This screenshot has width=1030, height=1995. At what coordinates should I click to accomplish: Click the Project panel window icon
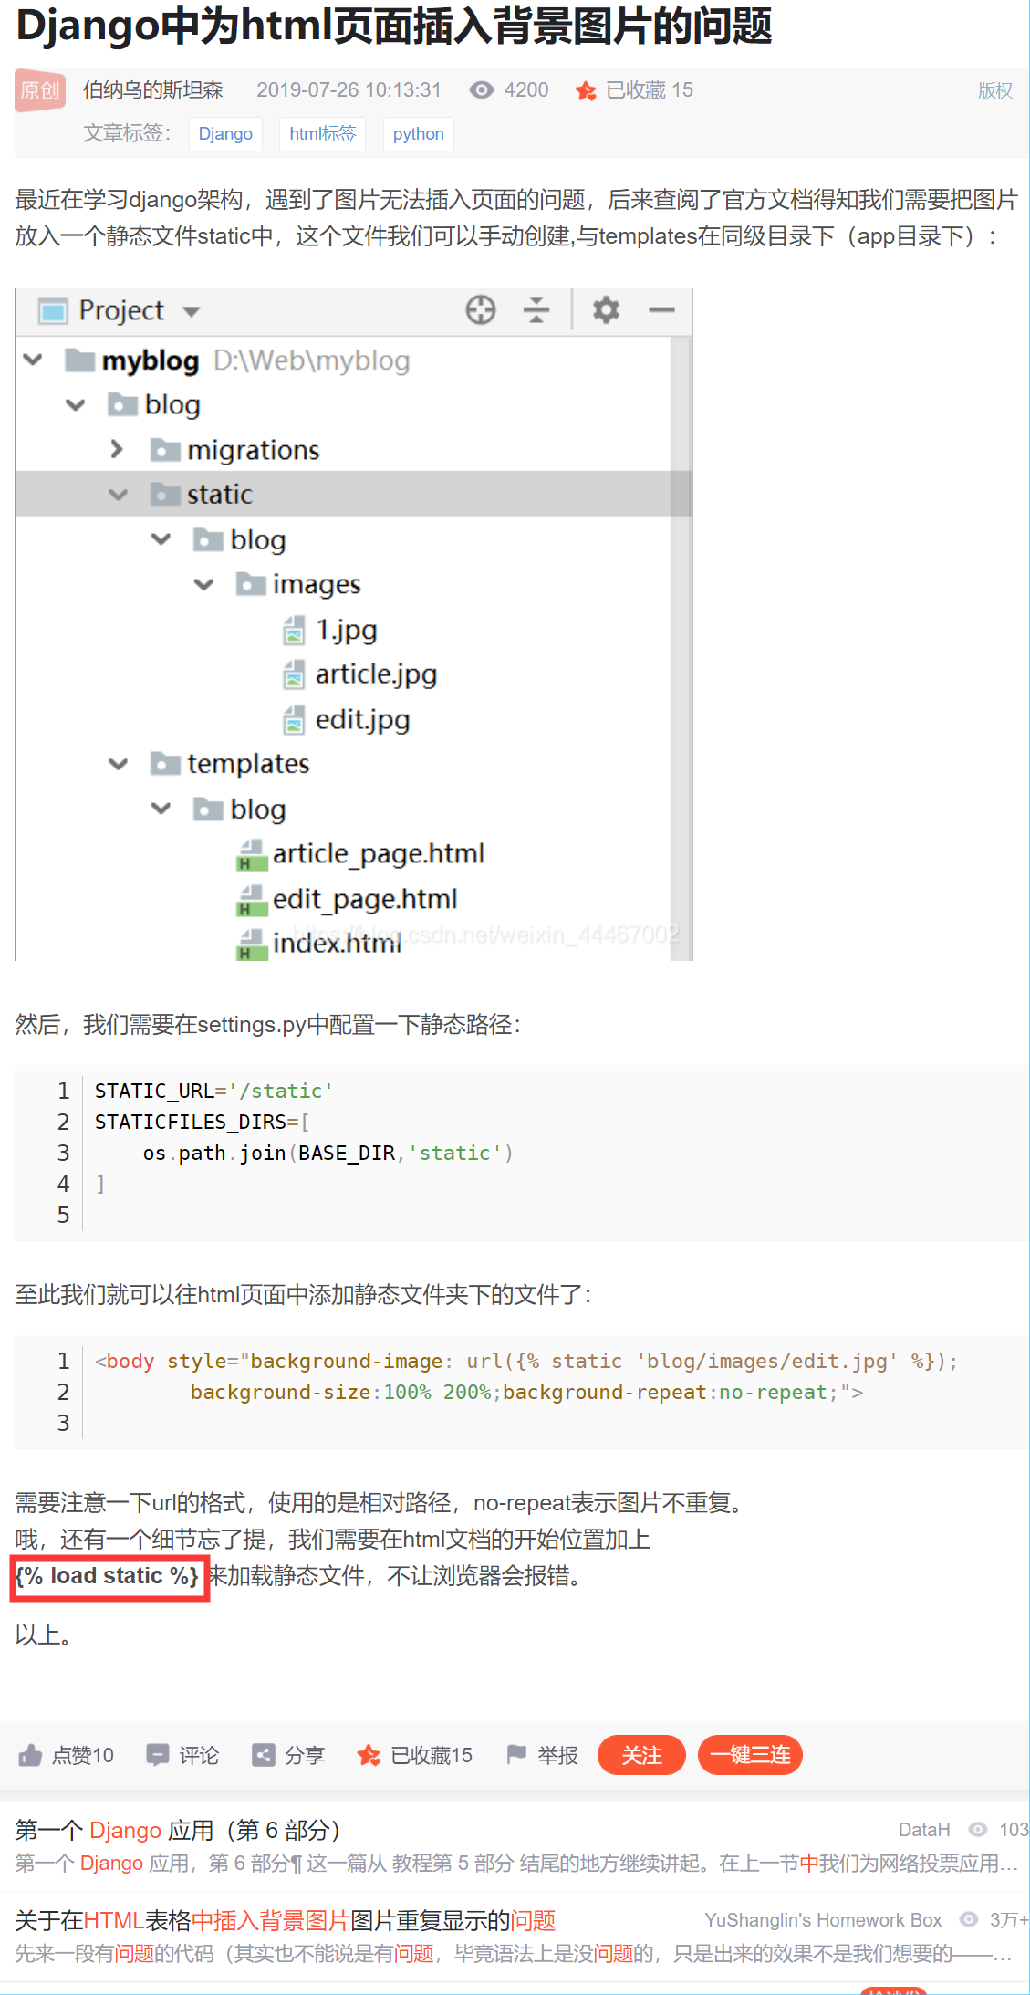[x=53, y=311]
